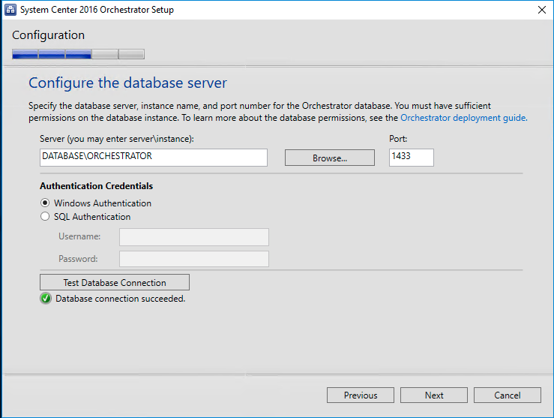Select Windows Authentication option
The width and height of the screenshot is (554, 418).
pyautogui.click(x=46, y=203)
